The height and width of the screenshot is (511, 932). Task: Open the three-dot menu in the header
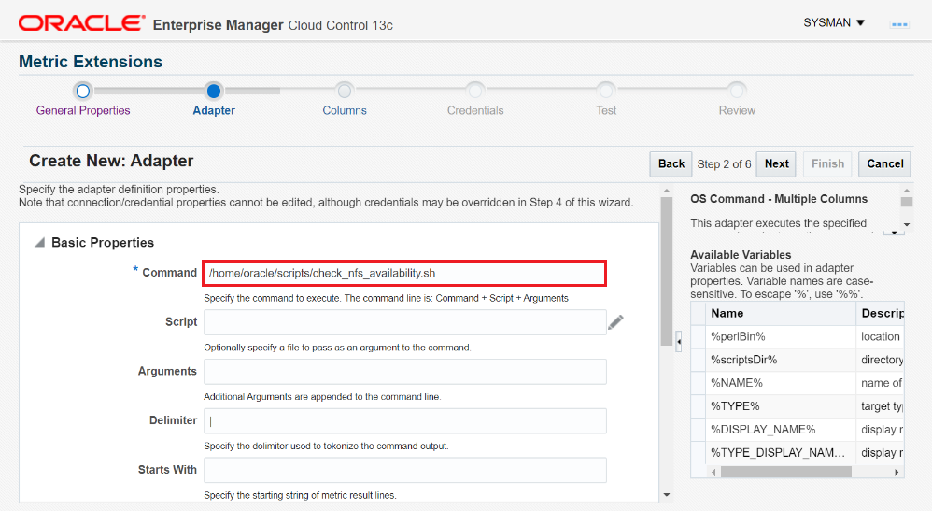[x=899, y=24]
